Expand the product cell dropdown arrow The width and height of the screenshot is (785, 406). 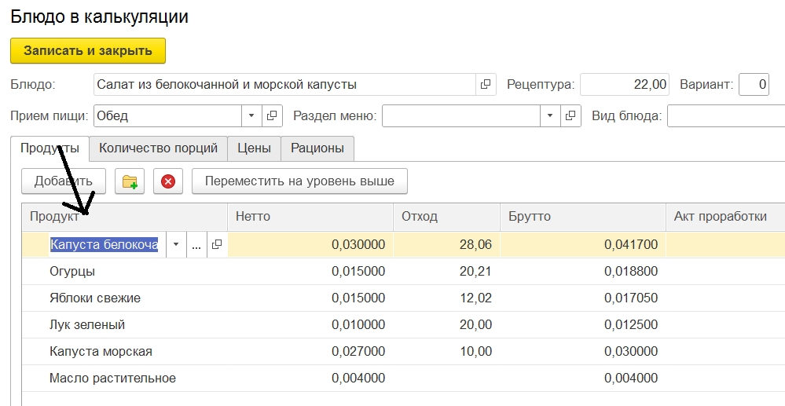point(176,245)
